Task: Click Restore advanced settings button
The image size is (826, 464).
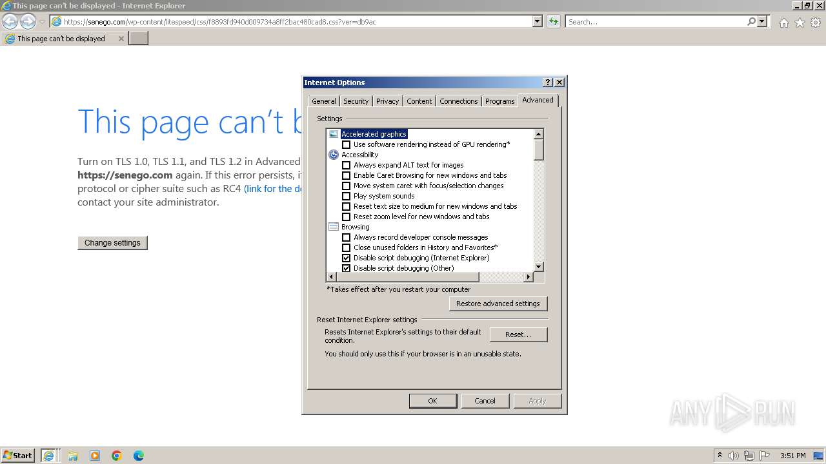Action: pyautogui.click(x=498, y=304)
